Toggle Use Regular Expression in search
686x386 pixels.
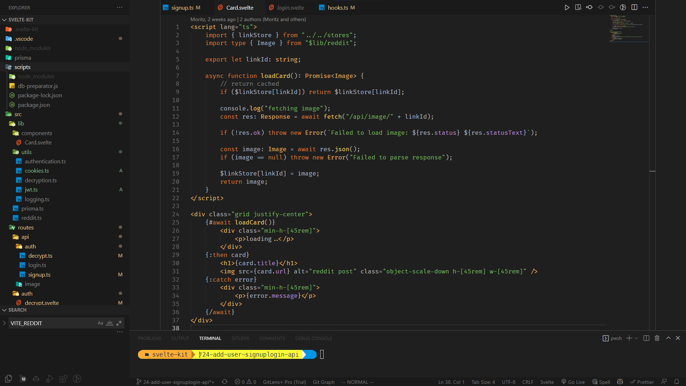click(119, 323)
